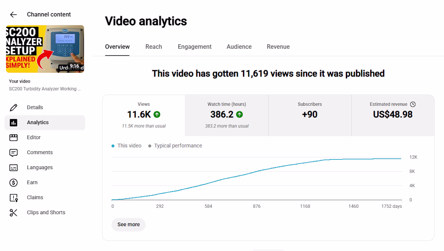The width and height of the screenshot is (444, 251).
Task: Open the Earn dollar sign icon
Action: (13, 182)
